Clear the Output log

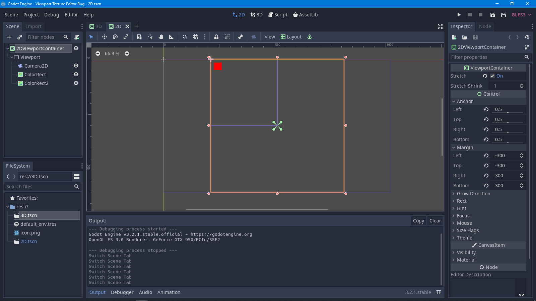point(435,220)
